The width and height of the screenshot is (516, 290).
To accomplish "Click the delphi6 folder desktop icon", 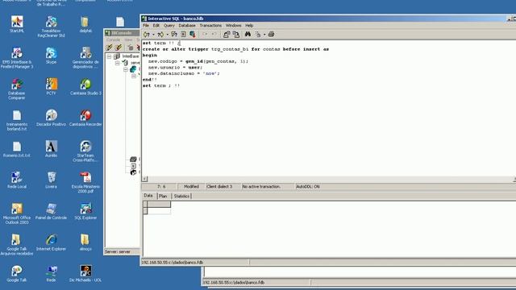I will [x=85, y=24].
